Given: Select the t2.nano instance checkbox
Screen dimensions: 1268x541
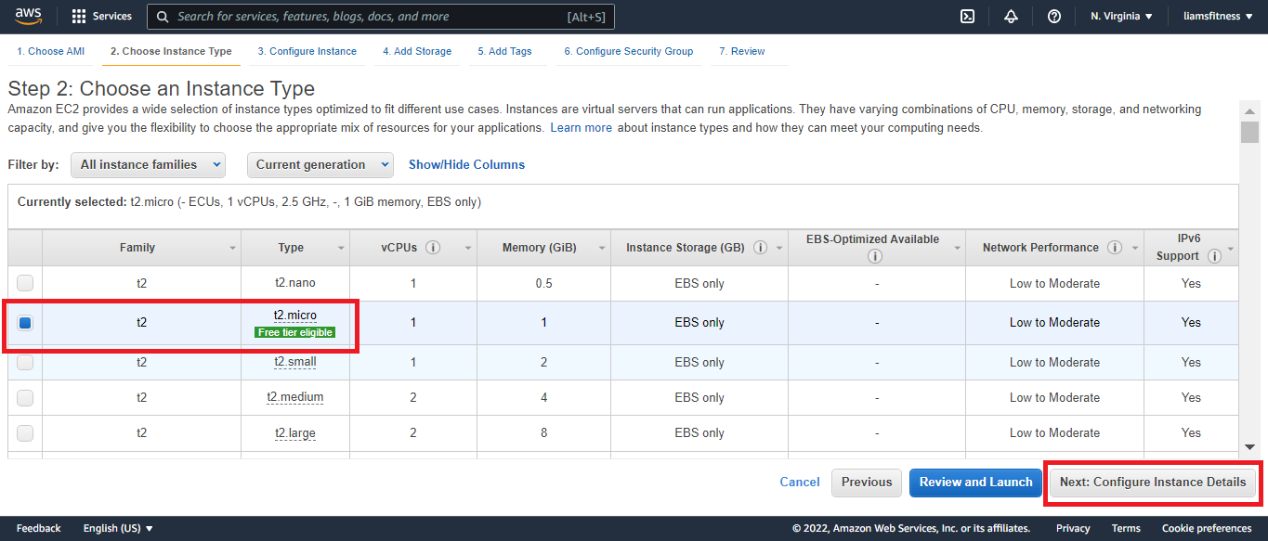Looking at the screenshot, I should (25, 283).
